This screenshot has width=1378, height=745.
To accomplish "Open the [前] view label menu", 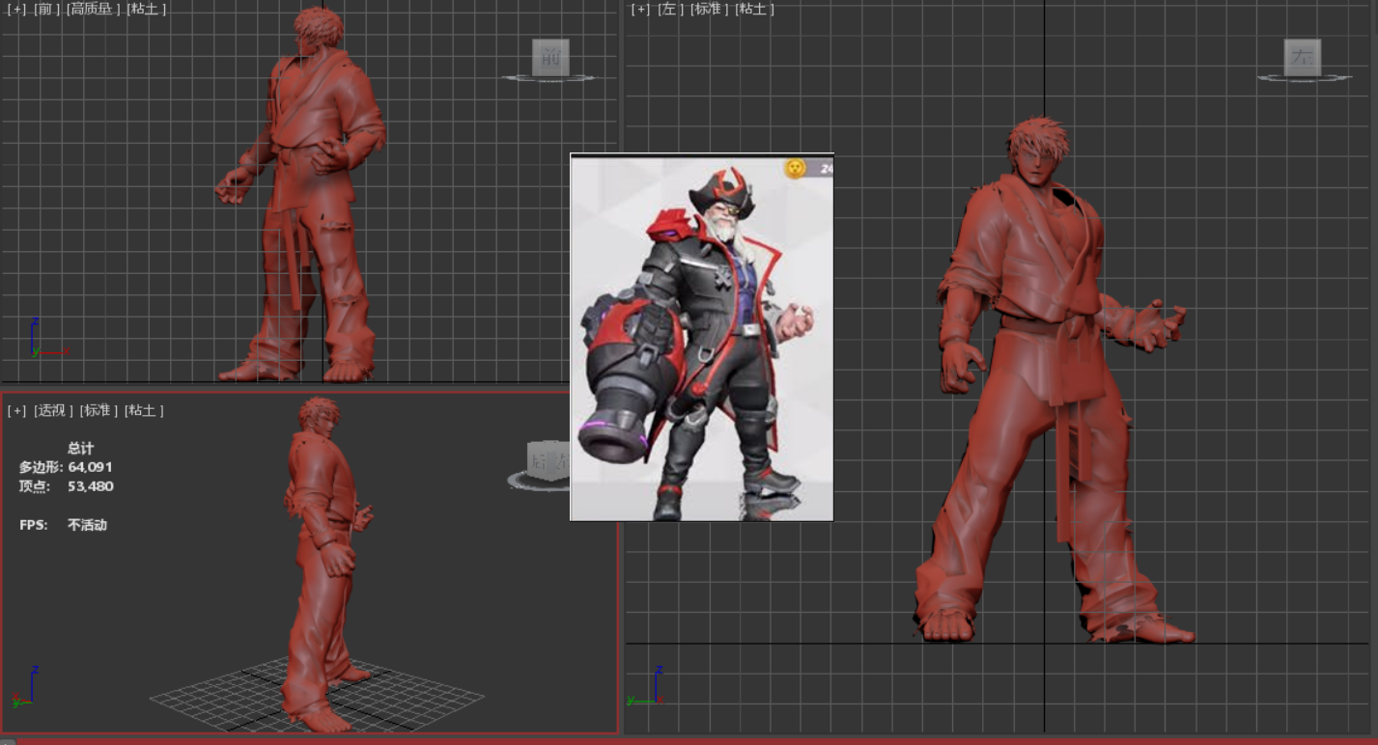I will (45, 9).
